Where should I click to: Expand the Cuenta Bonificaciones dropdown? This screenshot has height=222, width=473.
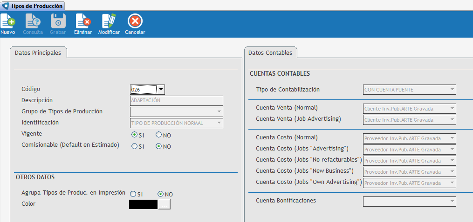click(452, 201)
